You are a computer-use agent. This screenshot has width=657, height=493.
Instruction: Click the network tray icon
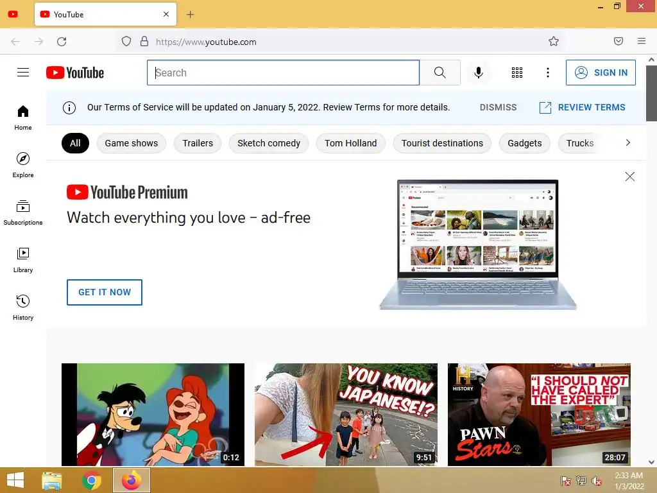point(581,480)
